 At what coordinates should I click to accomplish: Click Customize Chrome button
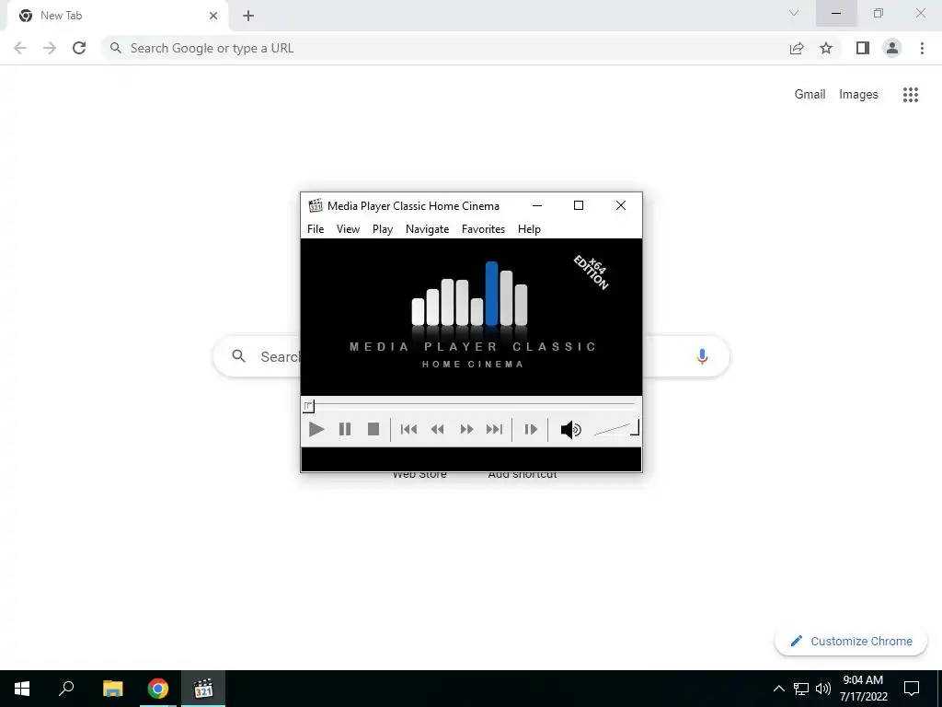click(851, 641)
